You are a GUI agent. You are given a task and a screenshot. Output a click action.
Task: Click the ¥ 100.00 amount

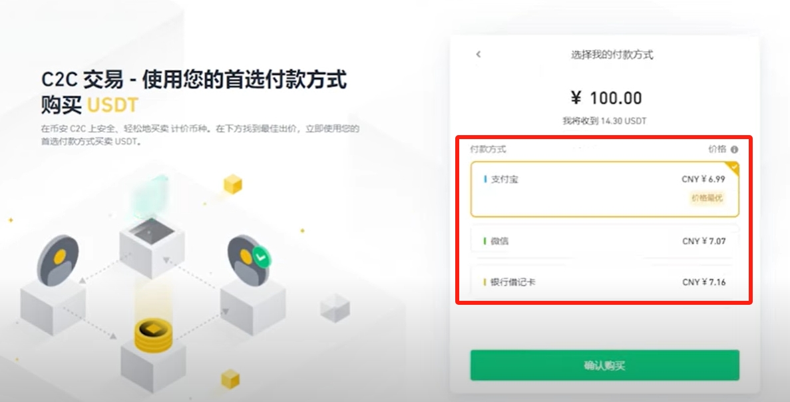coord(606,98)
